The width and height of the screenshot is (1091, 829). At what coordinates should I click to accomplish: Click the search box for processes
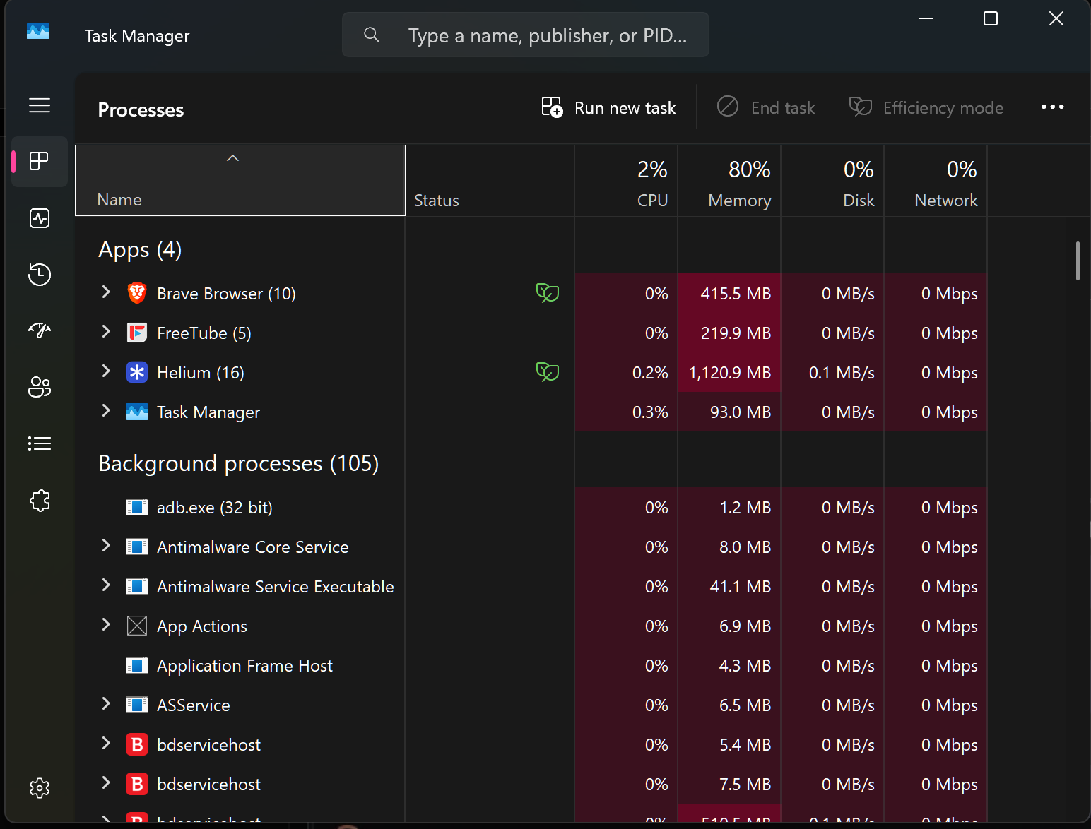(526, 35)
